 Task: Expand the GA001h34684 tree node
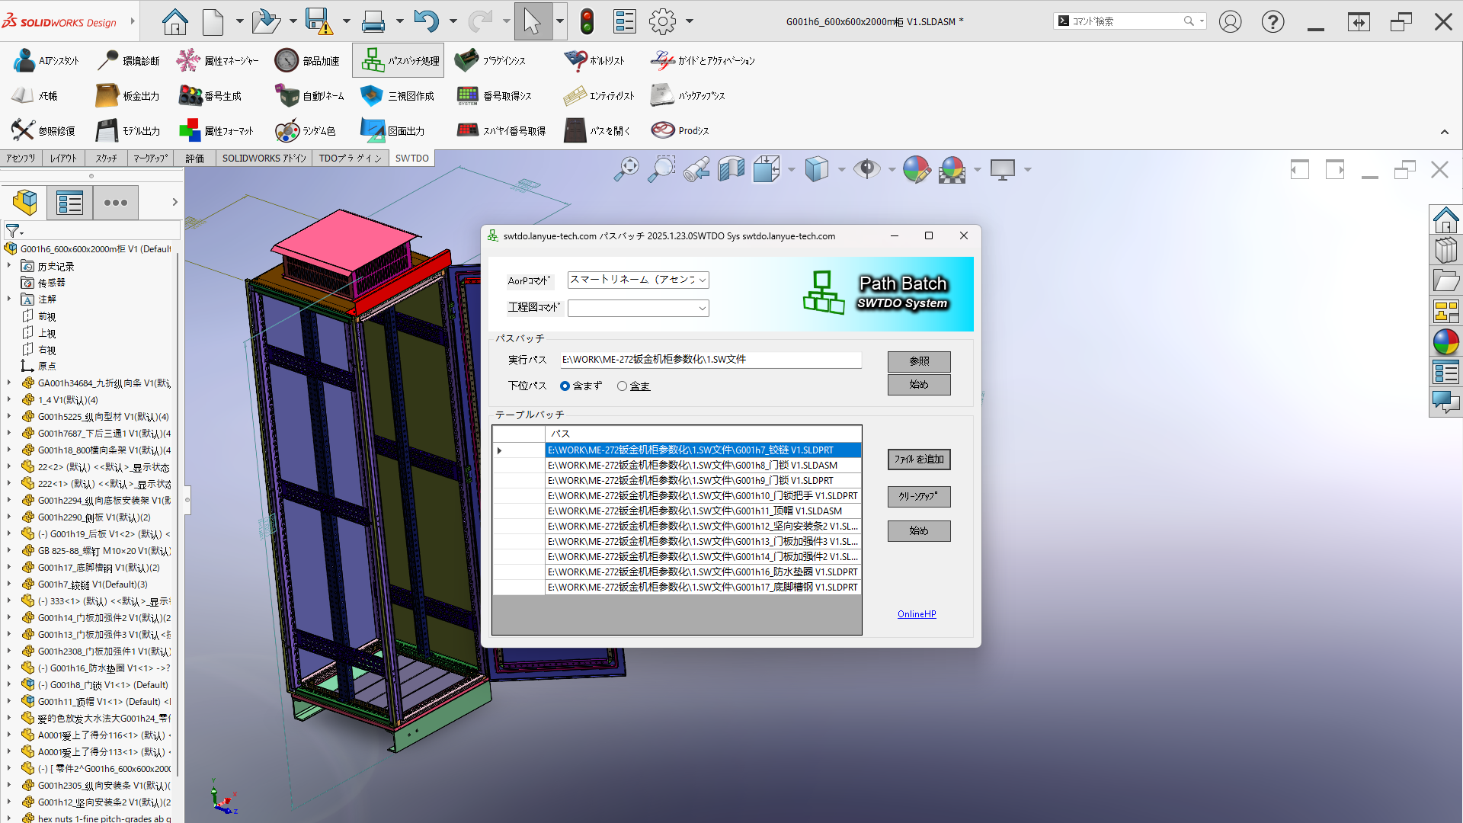coord(9,383)
